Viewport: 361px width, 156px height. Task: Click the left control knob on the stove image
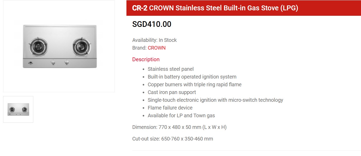53,62
